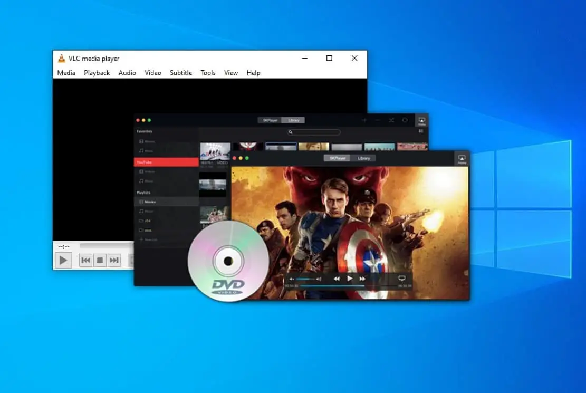Click fast-forward button in player overlay
586x393 pixels.
[x=362, y=279]
